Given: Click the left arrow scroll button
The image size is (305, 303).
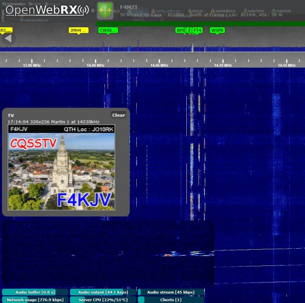Looking at the screenshot, I should (8, 39).
